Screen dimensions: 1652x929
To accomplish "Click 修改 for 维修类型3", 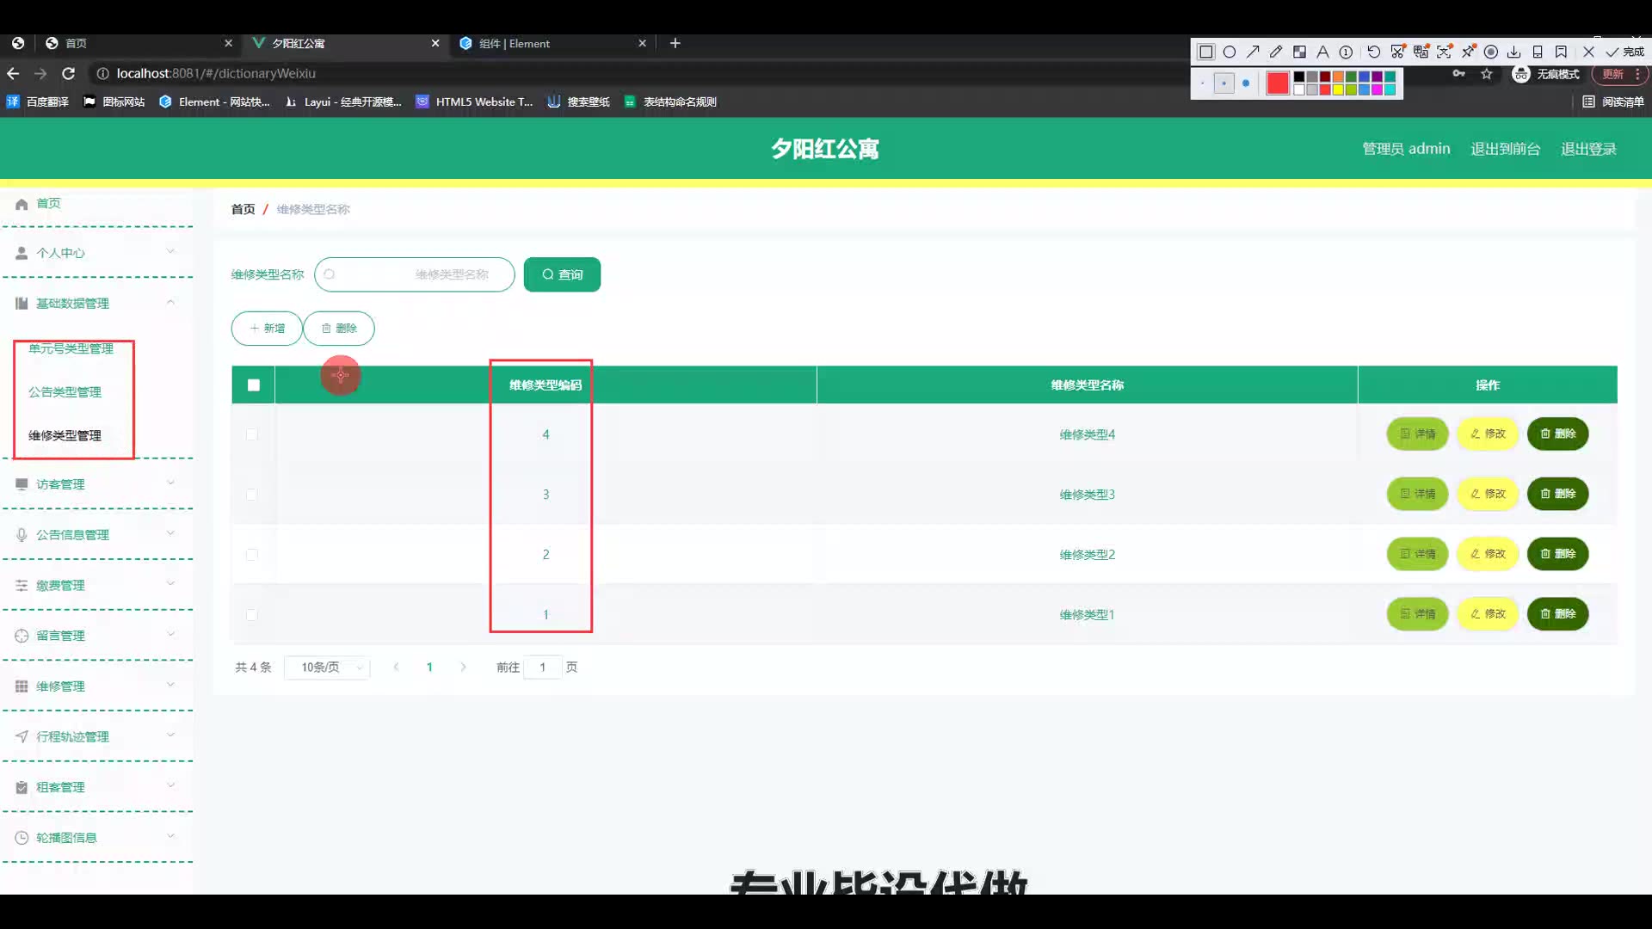I will coord(1488,494).
